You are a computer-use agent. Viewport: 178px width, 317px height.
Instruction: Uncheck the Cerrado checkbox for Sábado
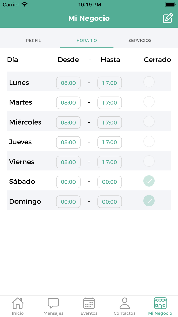[149, 181]
